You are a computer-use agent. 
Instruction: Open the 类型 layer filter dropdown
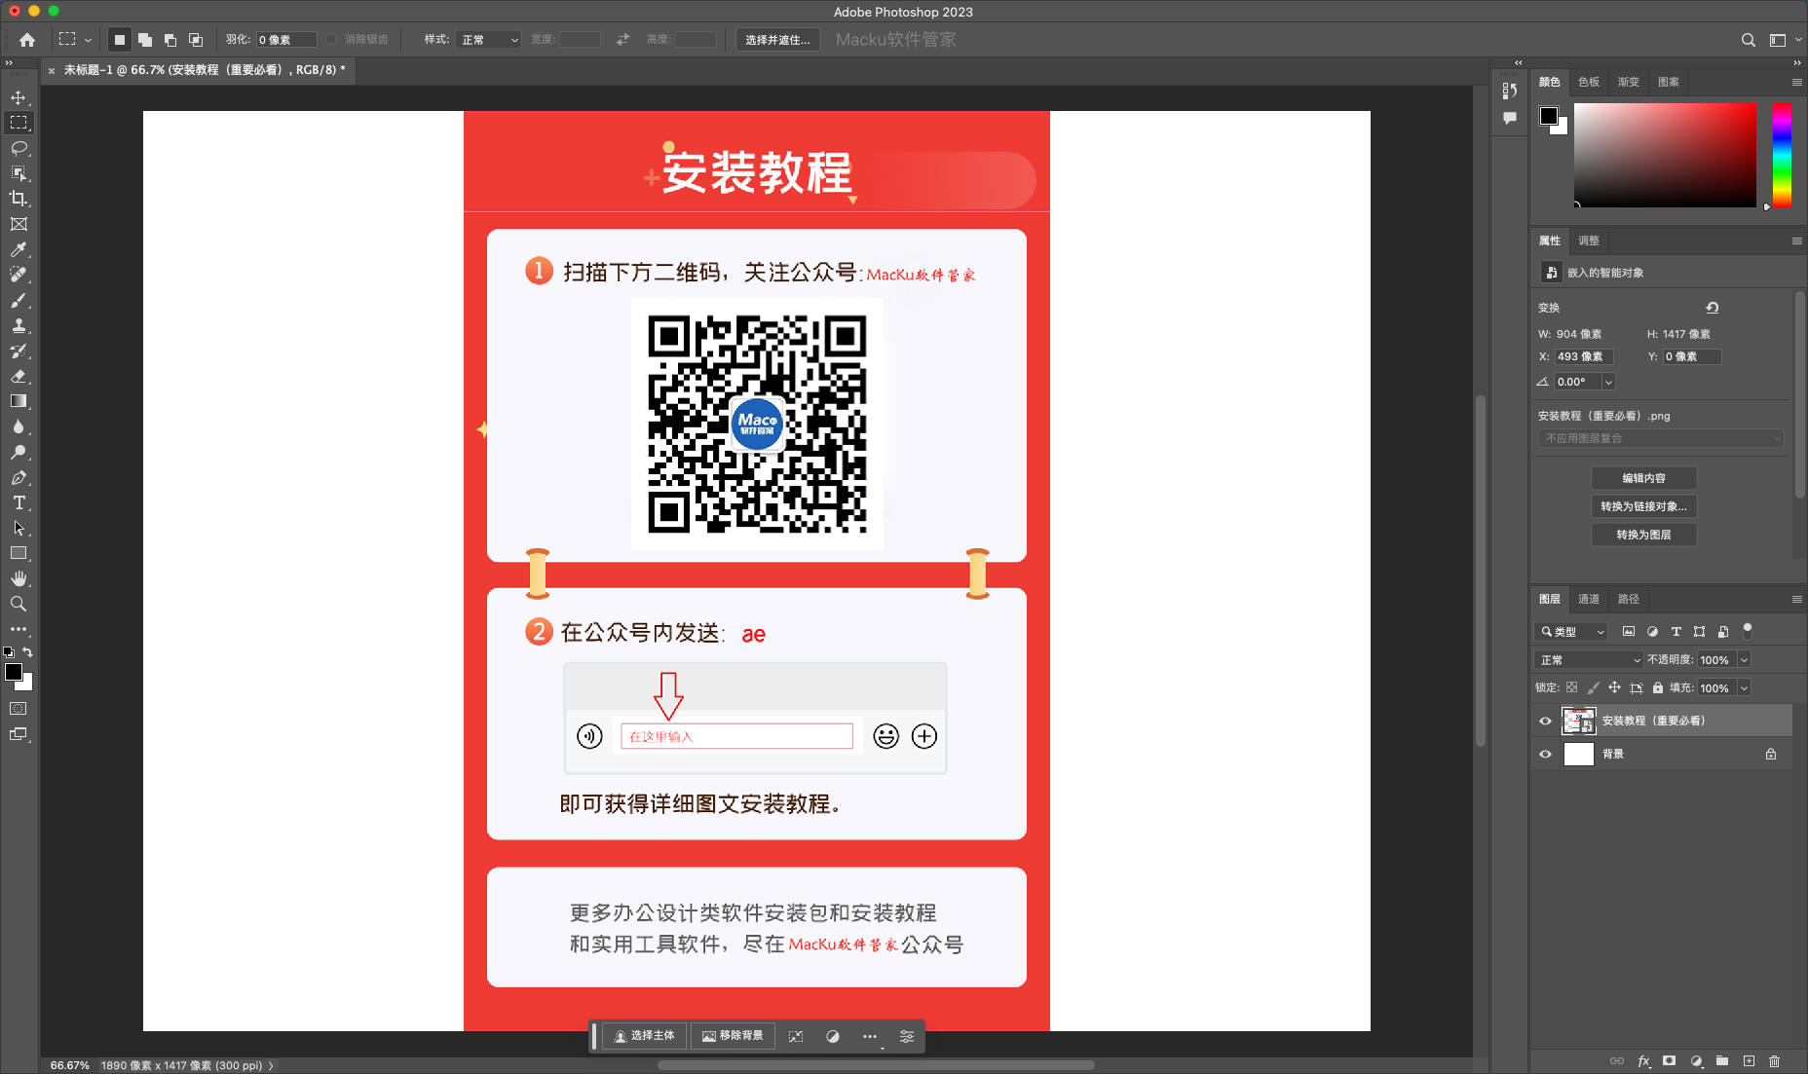pos(1570,632)
